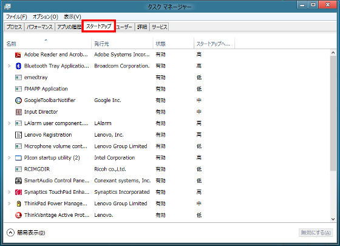Click the Input Director icon

[x=18, y=112]
